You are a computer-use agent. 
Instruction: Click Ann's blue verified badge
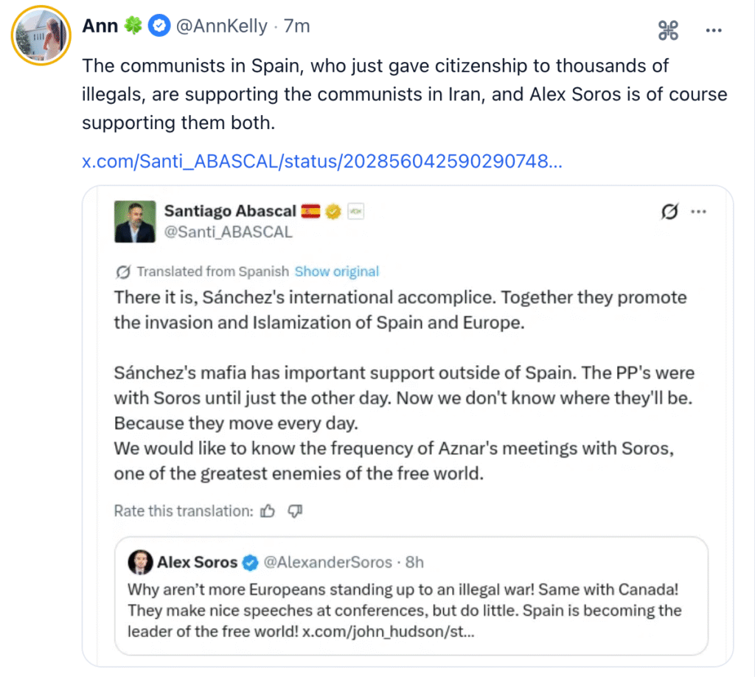[x=158, y=27]
